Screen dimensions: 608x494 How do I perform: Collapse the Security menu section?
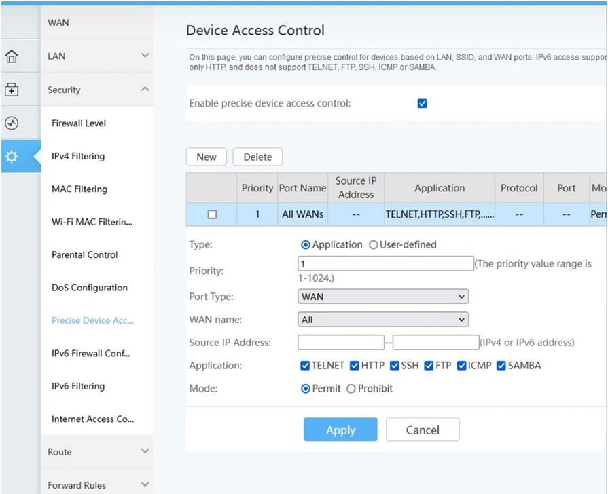[97, 90]
